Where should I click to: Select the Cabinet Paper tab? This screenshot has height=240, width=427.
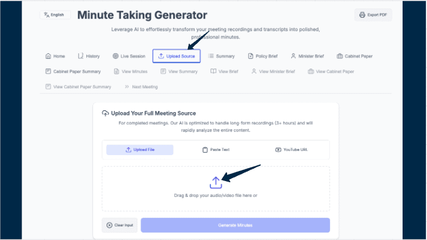[354, 56]
